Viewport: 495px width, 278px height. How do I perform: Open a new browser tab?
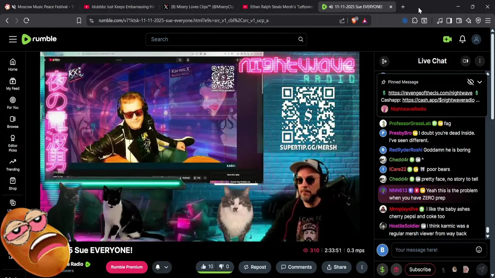coord(403,7)
